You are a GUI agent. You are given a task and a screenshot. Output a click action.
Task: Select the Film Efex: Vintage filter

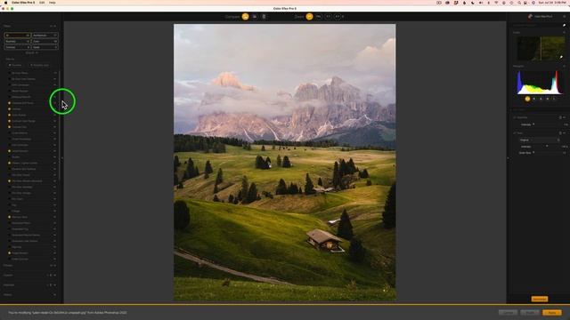[x=21, y=193]
